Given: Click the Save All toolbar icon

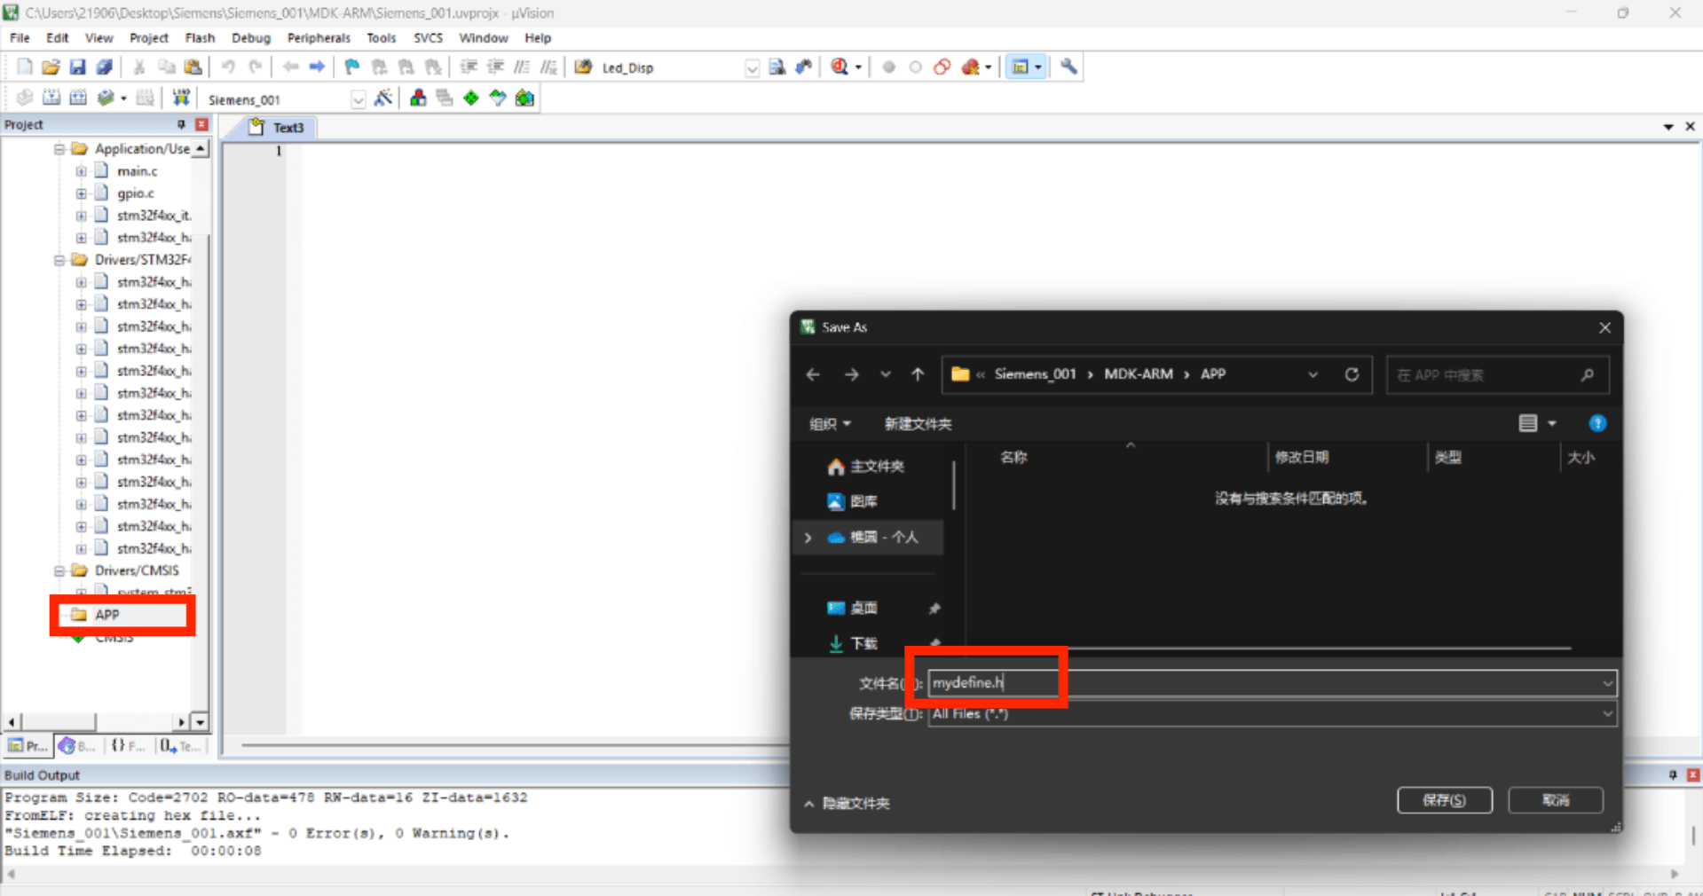Looking at the screenshot, I should [x=105, y=67].
